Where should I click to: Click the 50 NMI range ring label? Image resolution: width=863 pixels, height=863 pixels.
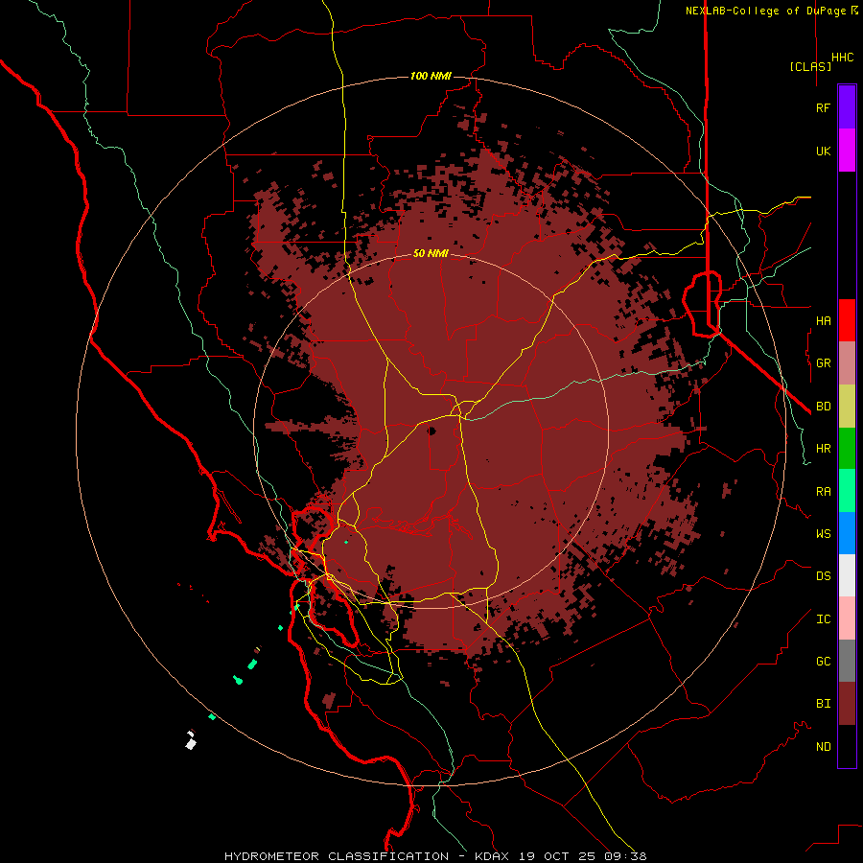pos(431,254)
